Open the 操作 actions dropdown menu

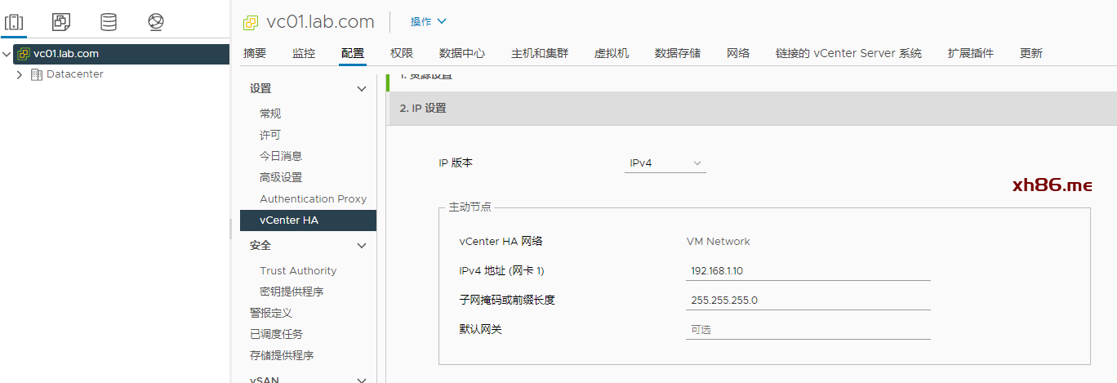(x=429, y=21)
